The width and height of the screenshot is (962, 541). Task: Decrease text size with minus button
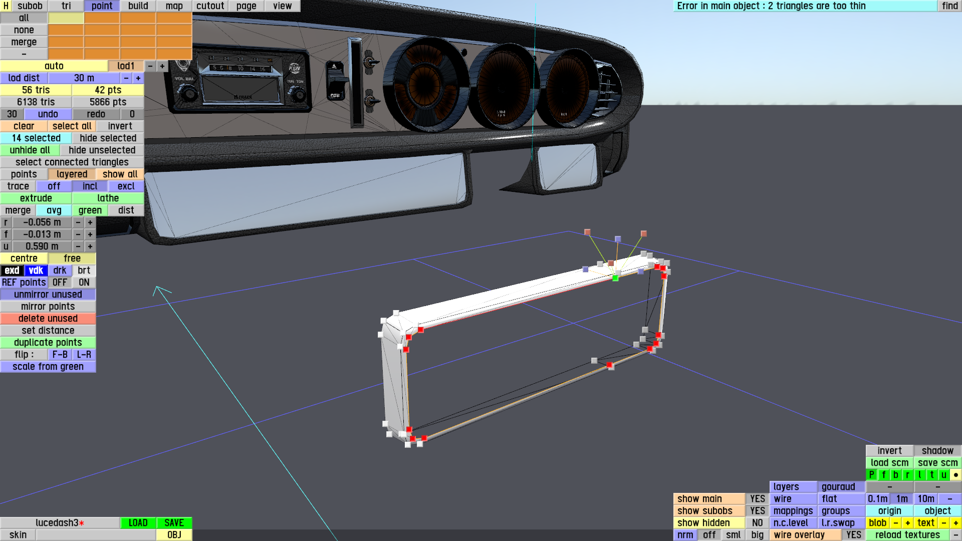pyautogui.click(x=943, y=523)
